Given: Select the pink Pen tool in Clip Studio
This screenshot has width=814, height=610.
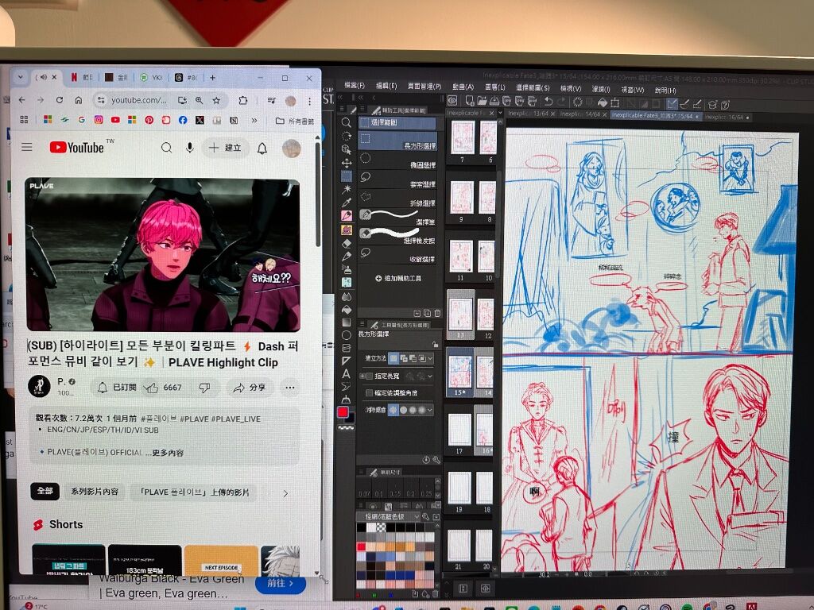Looking at the screenshot, I should click(x=347, y=216).
